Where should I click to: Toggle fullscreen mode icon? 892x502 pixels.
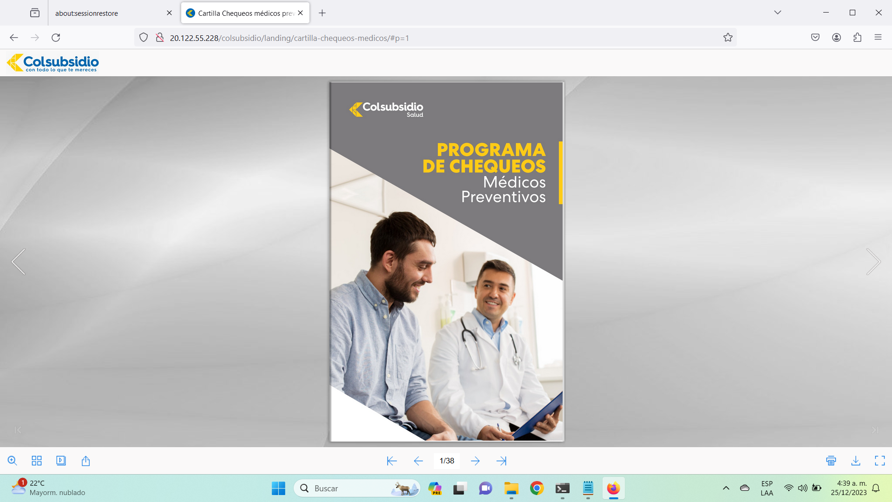[879, 461]
